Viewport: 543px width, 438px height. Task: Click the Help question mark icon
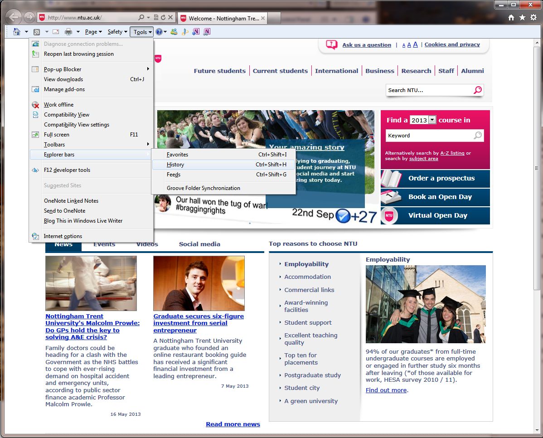(x=159, y=32)
